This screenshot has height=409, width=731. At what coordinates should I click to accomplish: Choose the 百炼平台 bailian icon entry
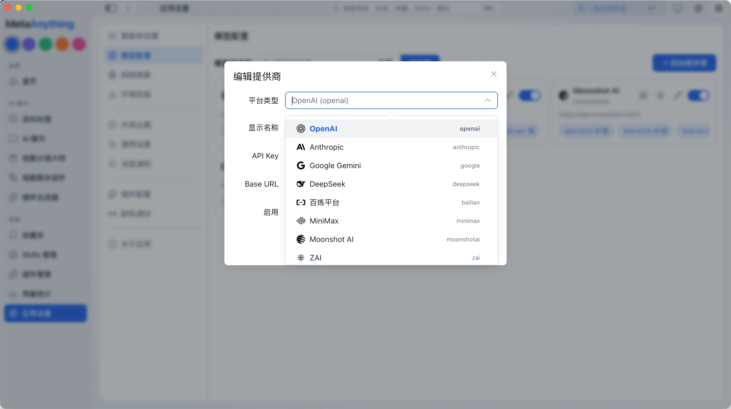click(391, 202)
